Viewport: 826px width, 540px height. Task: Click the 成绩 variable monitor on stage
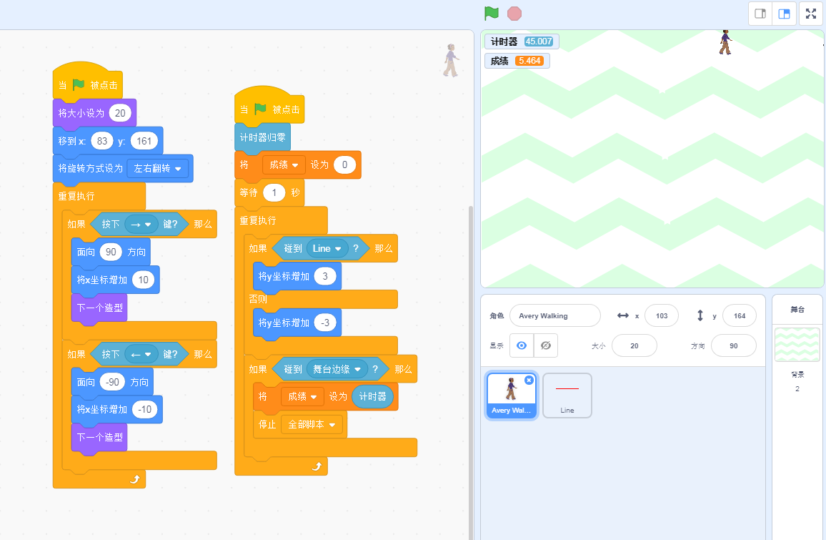(x=517, y=61)
